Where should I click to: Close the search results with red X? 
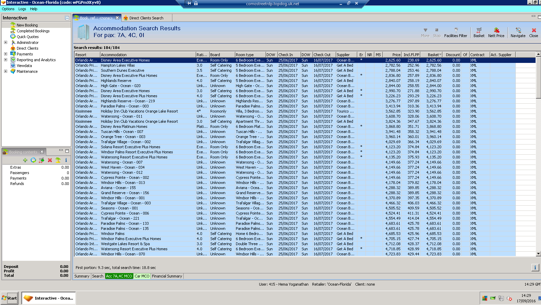click(534, 33)
